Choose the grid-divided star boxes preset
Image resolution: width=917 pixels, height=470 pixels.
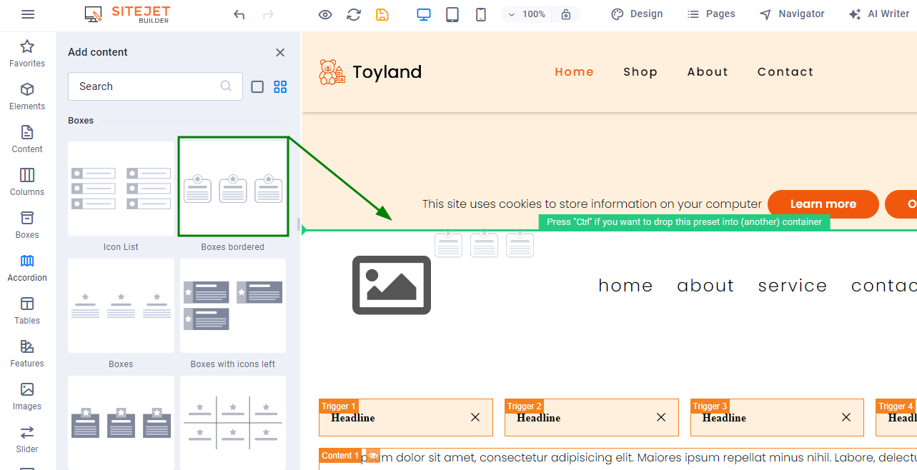tap(233, 423)
